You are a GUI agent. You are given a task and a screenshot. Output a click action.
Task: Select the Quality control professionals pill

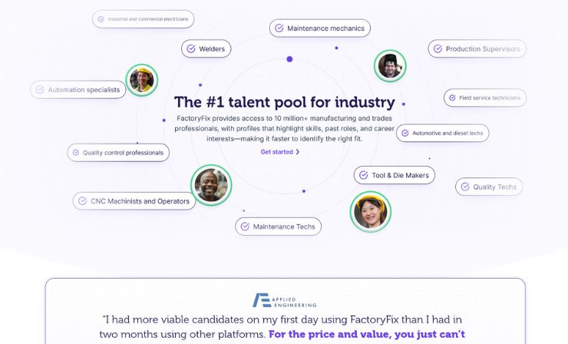[118, 153]
